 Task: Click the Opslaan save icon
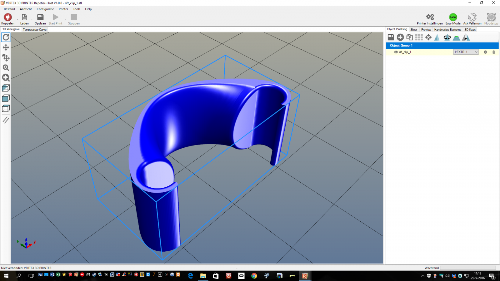click(x=40, y=17)
